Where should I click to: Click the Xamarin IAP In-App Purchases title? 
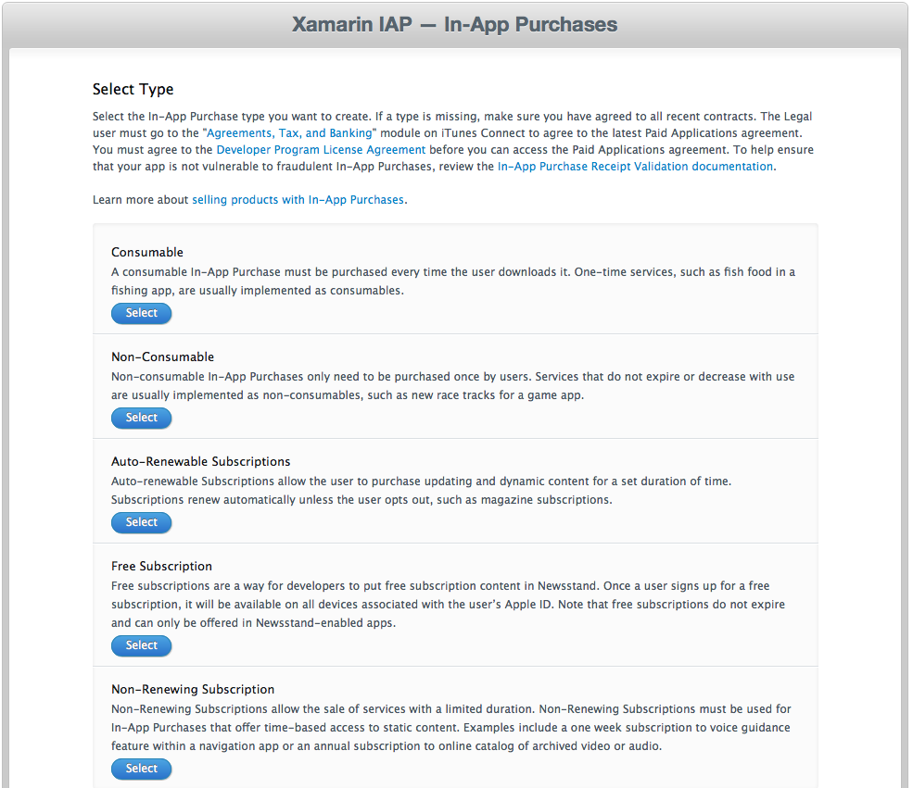pyautogui.click(x=455, y=24)
